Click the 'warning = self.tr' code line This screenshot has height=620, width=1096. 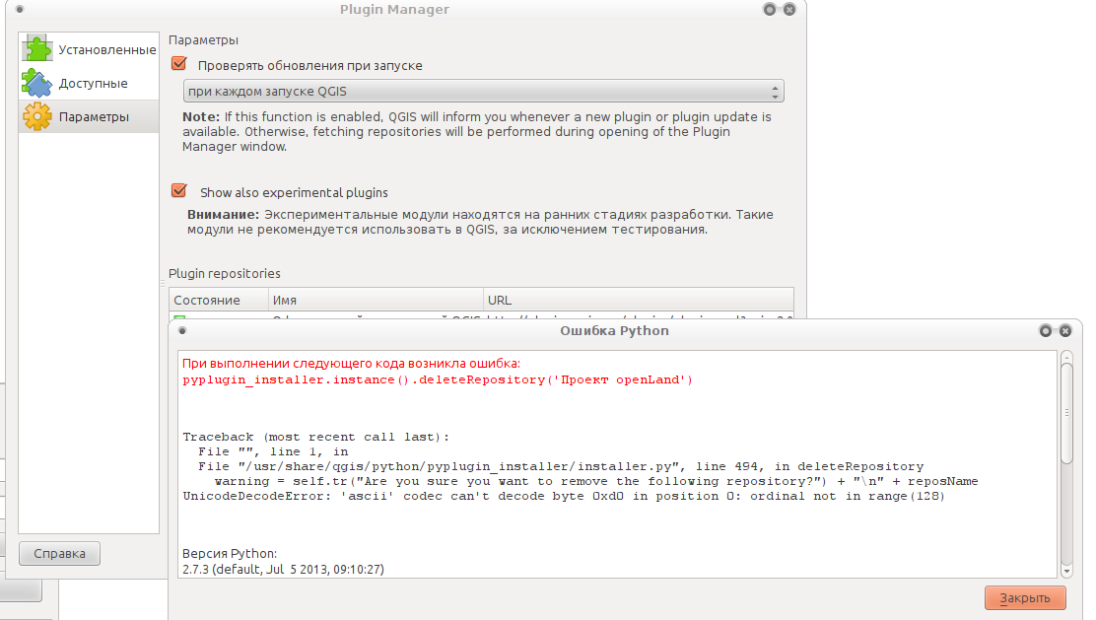tap(596, 482)
